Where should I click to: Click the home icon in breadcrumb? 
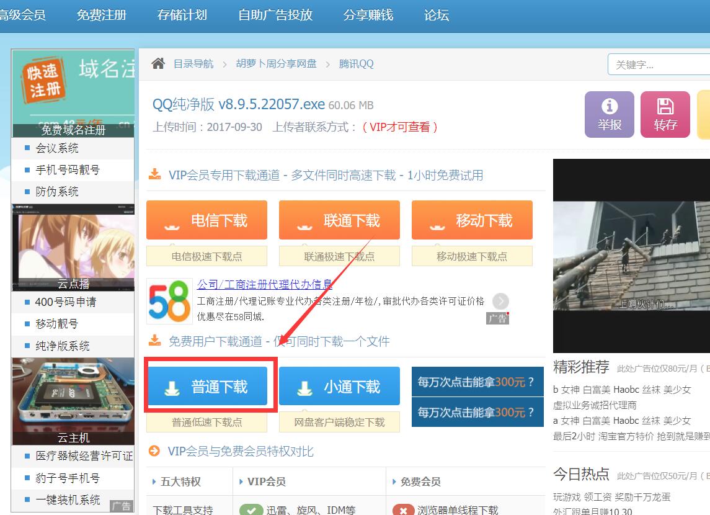point(158,63)
